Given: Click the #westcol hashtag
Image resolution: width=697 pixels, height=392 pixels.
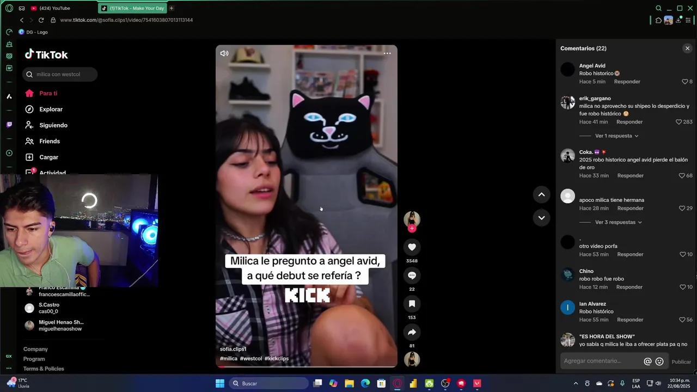Looking at the screenshot, I should pos(251,358).
